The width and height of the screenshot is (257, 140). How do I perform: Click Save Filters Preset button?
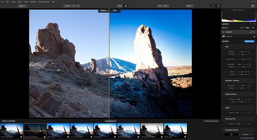pos(247,138)
